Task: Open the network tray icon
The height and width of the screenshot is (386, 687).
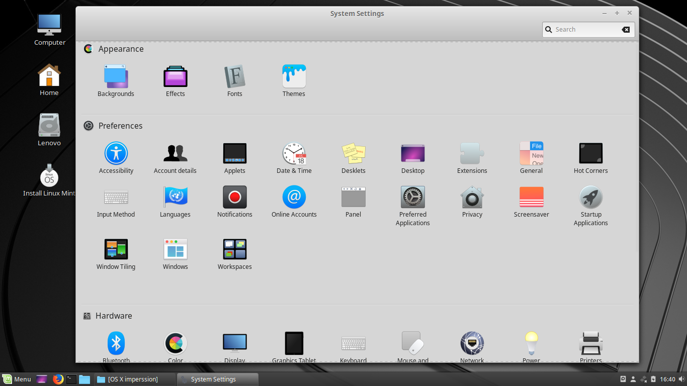Action: (643, 379)
